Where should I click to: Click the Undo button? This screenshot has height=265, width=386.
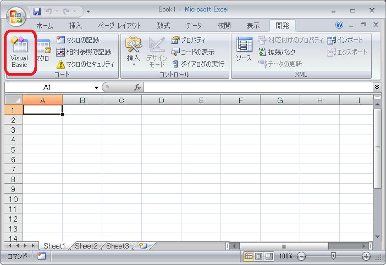[49, 12]
